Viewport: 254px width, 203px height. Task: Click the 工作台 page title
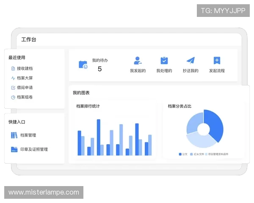click(29, 39)
